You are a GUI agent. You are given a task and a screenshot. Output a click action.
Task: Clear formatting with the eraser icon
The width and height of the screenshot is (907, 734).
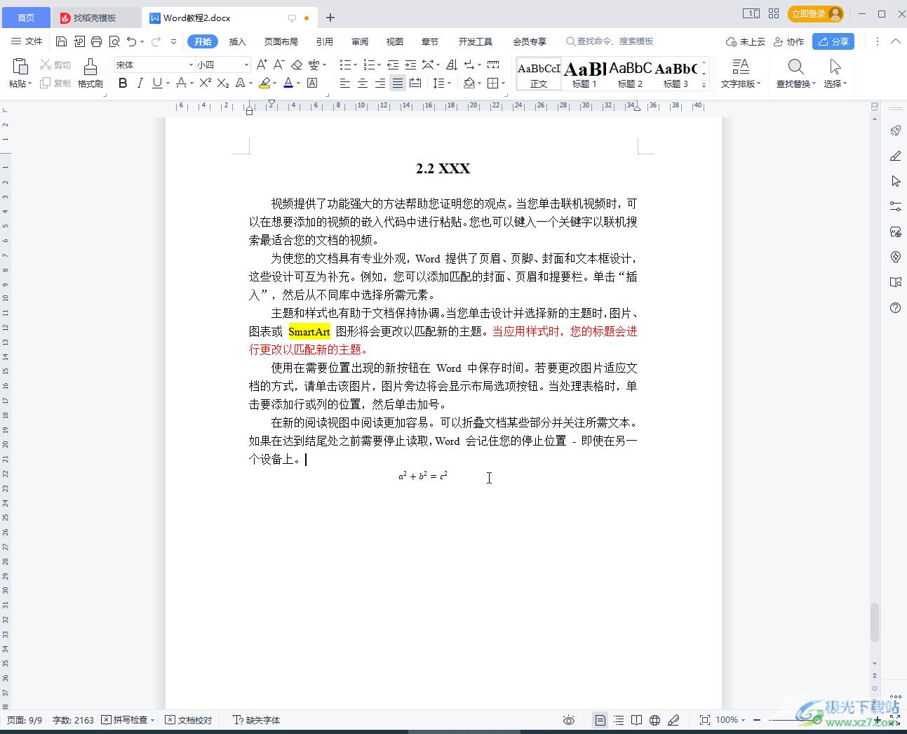point(297,65)
